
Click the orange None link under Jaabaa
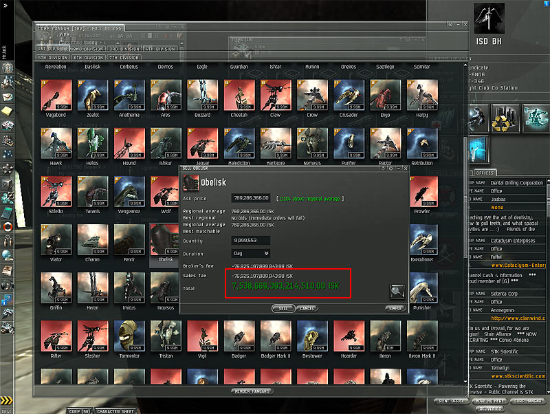tap(496, 208)
